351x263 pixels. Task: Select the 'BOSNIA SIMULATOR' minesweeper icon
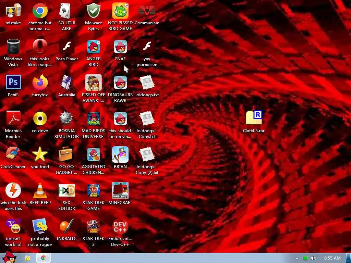66,118
